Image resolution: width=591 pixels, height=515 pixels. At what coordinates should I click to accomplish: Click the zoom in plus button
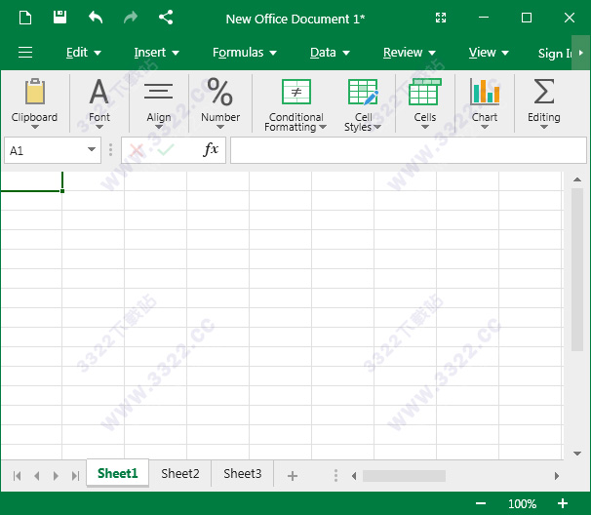click(563, 503)
